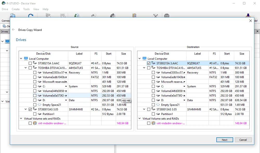Click source TOSHIBA hard drive icon

35,68
